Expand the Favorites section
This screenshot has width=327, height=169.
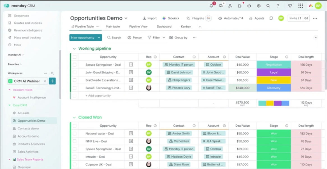point(15,64)
